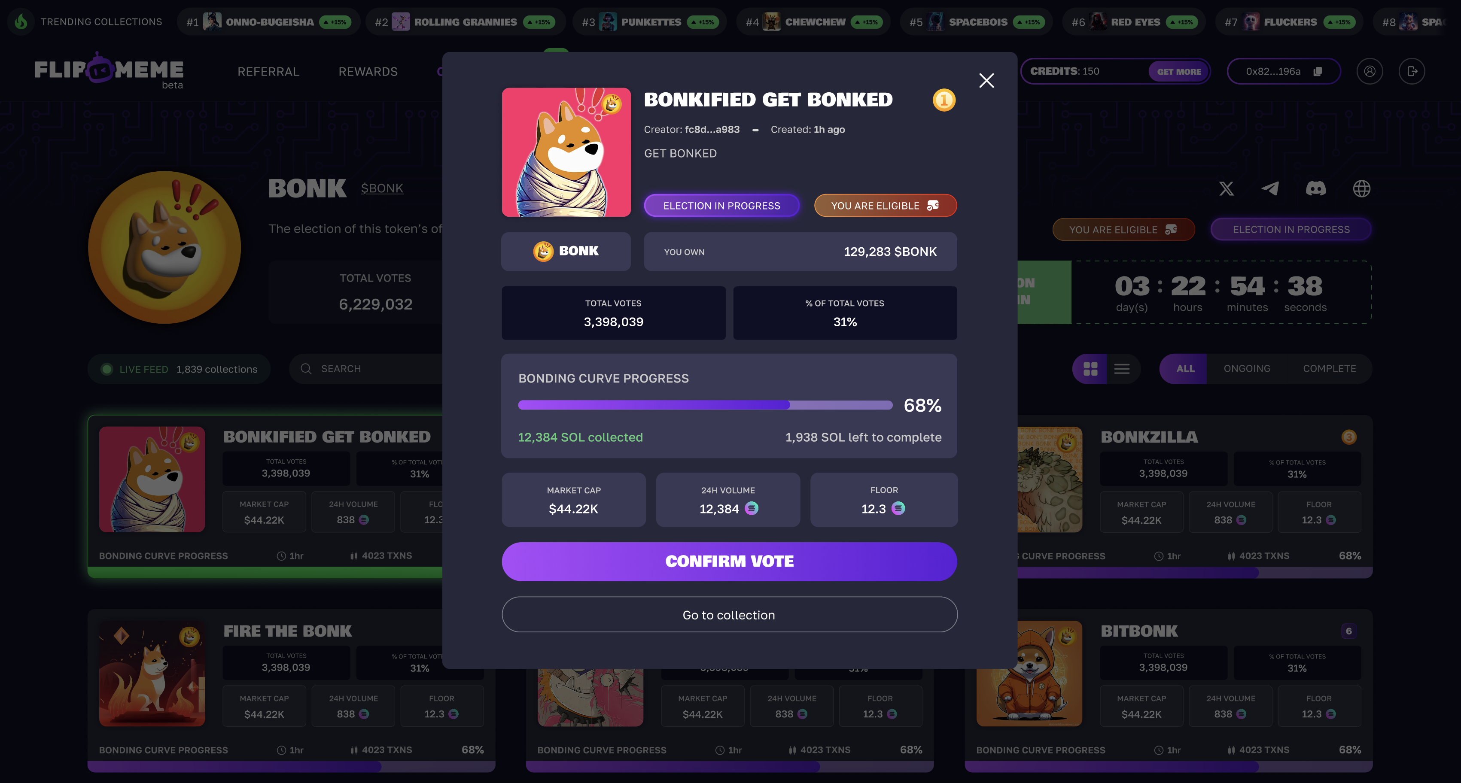Open the Telegram channel icon
The width and height of the screenshot is (1461, 783).
click(x=1270, y=189)
